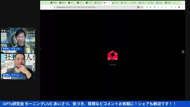
Task: Click the QR code in the upper webcam
Action: click(4, 36)
